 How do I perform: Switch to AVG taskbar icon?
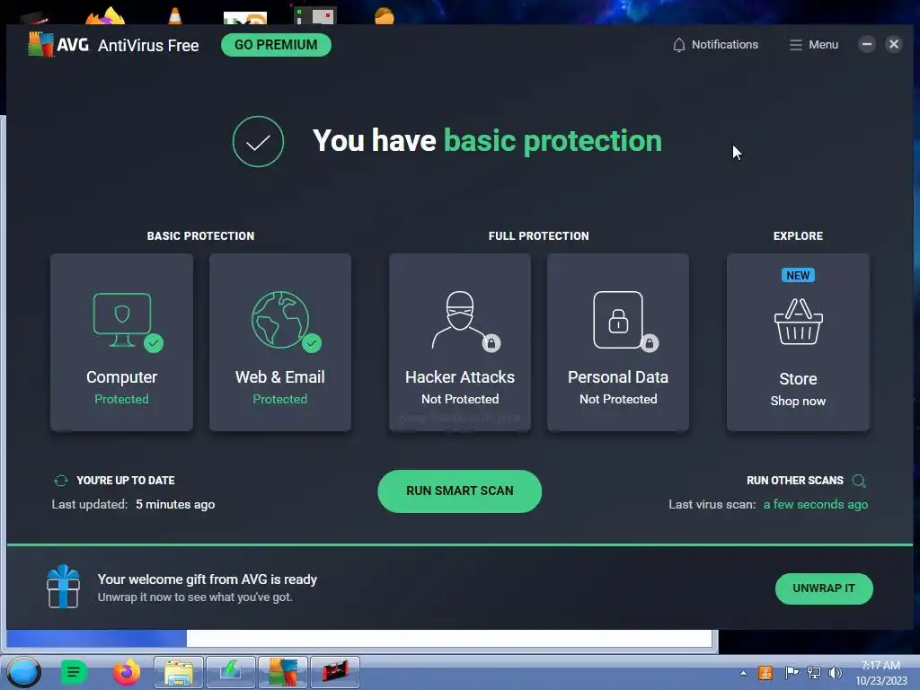click(x=283, y=672)
